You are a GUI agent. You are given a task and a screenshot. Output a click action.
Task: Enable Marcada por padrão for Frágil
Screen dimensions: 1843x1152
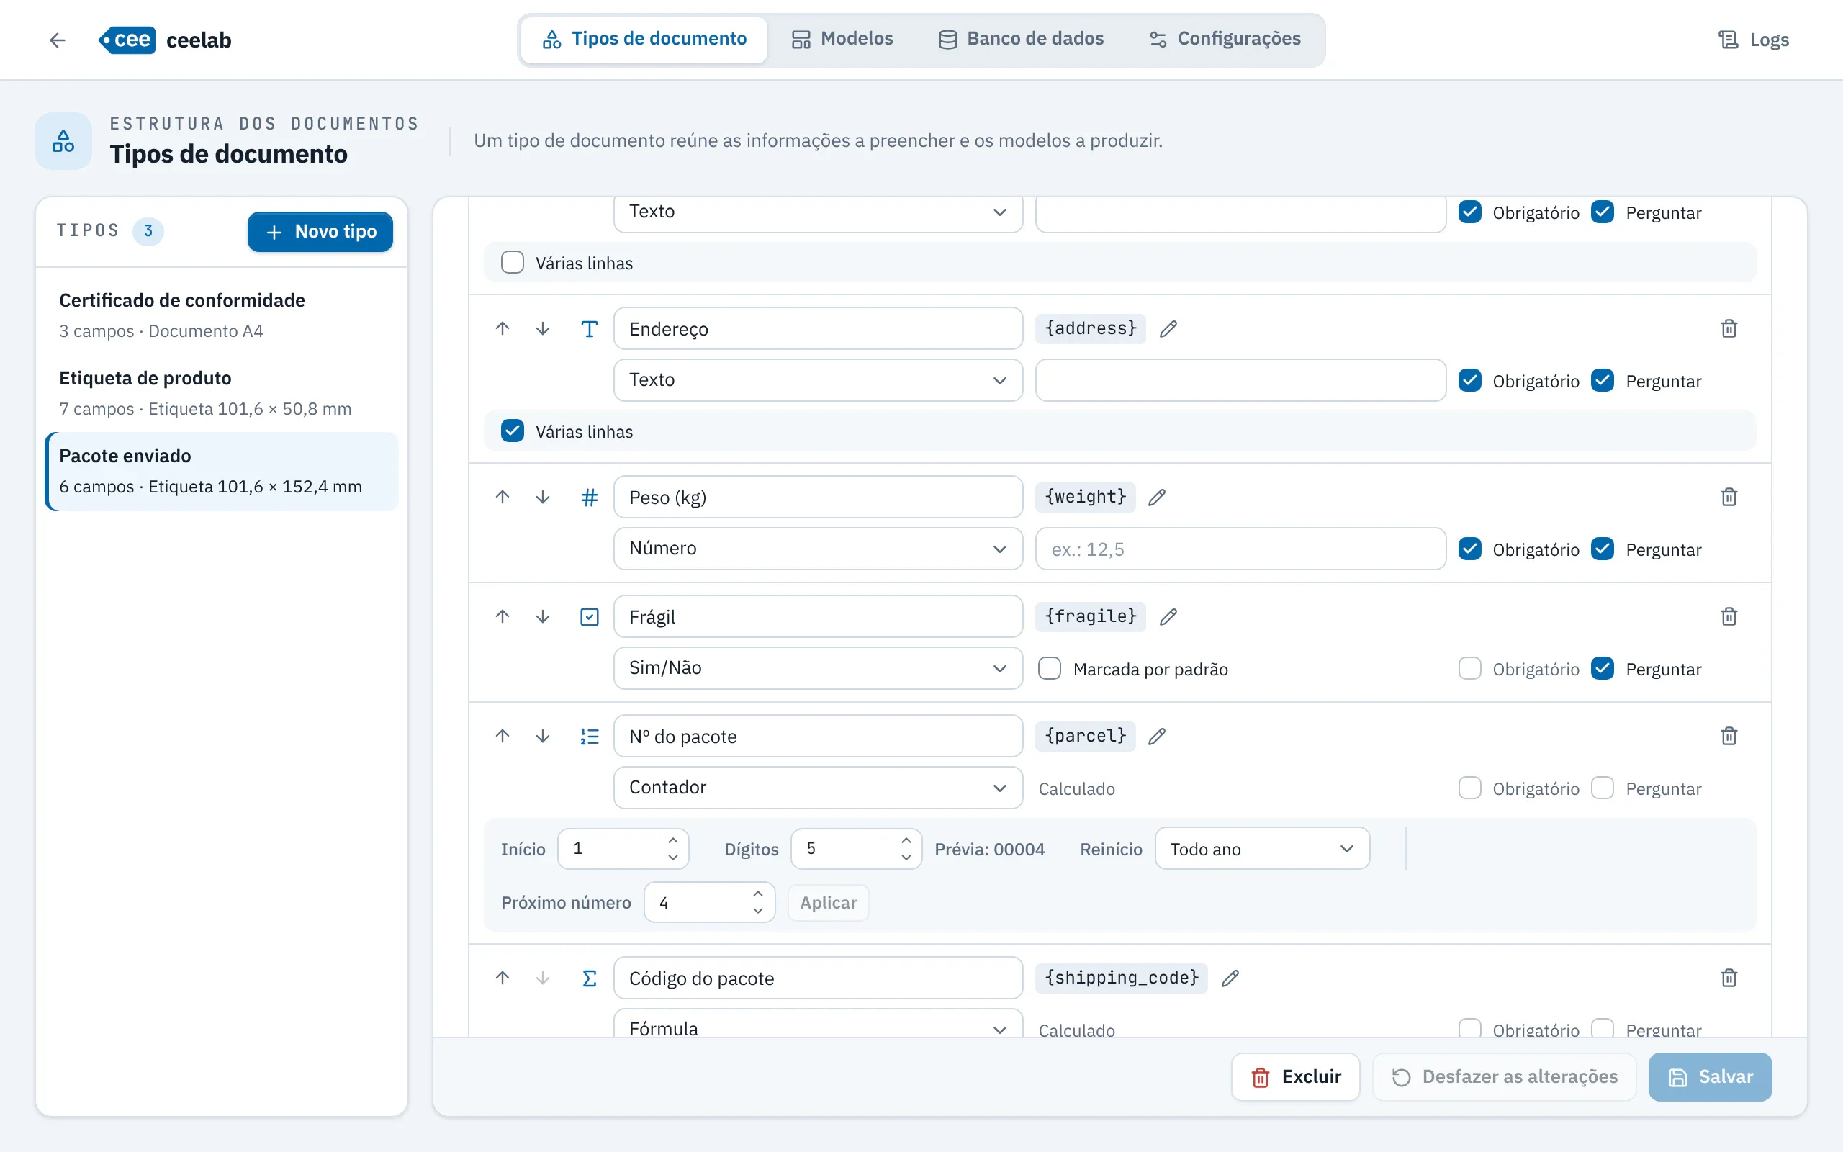tap(1050, 669)
